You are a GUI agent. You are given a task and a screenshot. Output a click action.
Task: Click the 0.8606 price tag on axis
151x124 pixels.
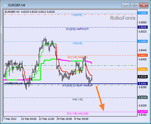tap(143, 13)
